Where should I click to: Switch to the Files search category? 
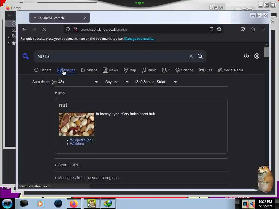click(x=205, y=70)
